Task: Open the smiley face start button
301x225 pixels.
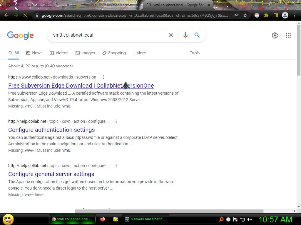Action: click(8, 219)
